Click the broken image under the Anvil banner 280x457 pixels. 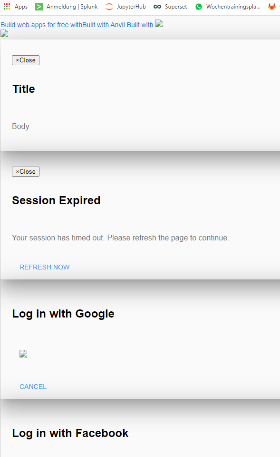pos(4,33)
